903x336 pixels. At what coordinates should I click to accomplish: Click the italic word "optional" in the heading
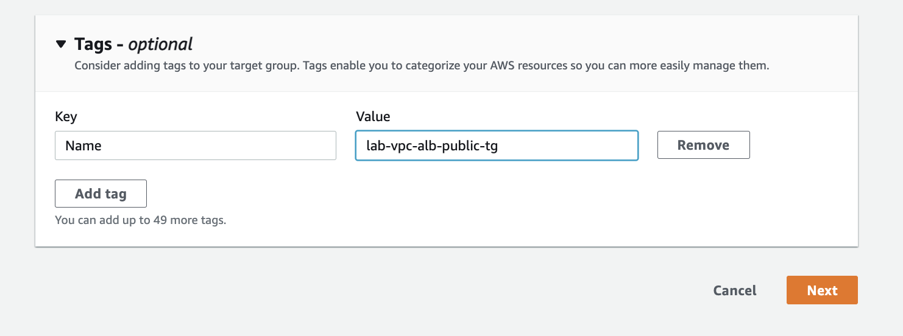tap(160, 44)
